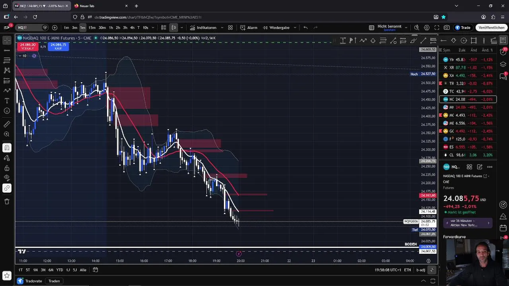Add symbol with plus button
Screen dimensions: 509x286
54,27
